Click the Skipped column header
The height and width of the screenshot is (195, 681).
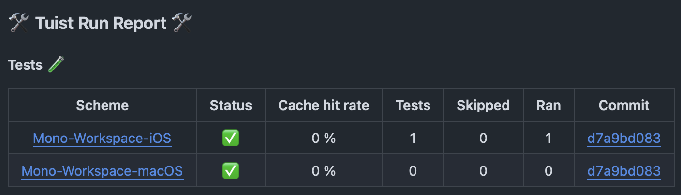[x=483, y=105]
